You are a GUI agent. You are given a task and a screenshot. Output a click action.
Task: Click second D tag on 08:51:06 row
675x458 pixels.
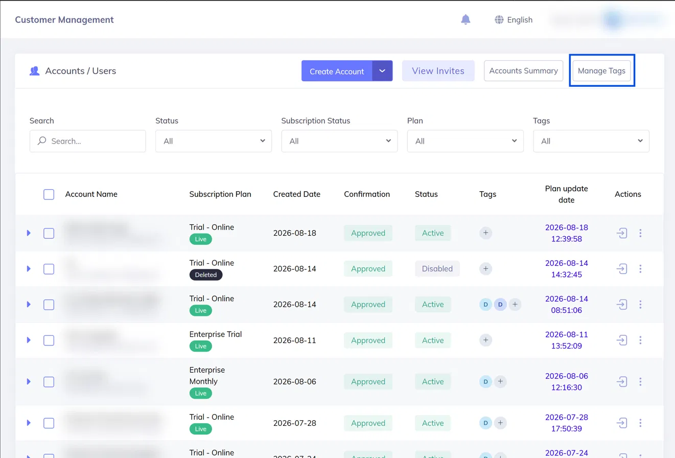[x=500, y=305]
